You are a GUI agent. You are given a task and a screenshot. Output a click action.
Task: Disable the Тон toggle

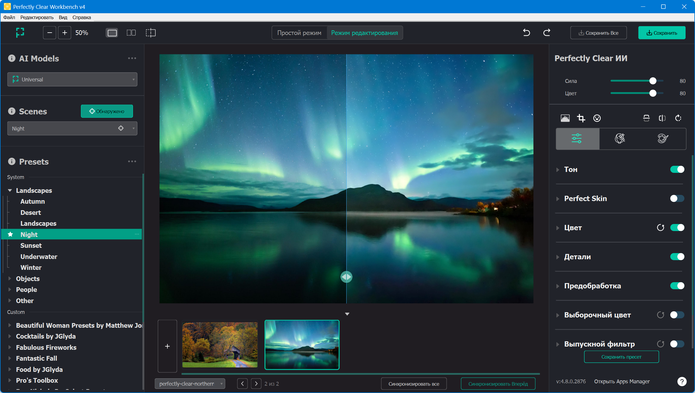(x=677, y=169)
